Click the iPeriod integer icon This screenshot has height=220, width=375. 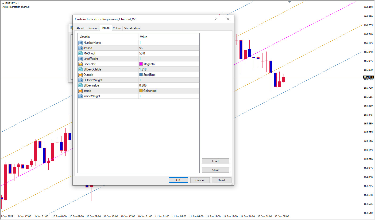click(x=80, y=48)
